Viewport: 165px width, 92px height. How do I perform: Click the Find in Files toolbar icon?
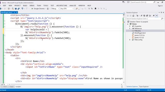point(77,9)
